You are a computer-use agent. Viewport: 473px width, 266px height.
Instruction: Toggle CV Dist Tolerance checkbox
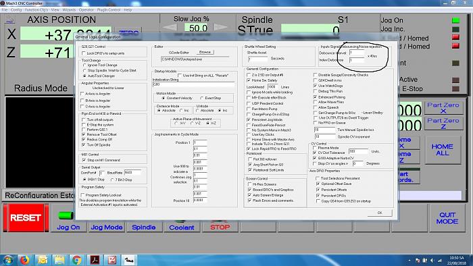315,153
